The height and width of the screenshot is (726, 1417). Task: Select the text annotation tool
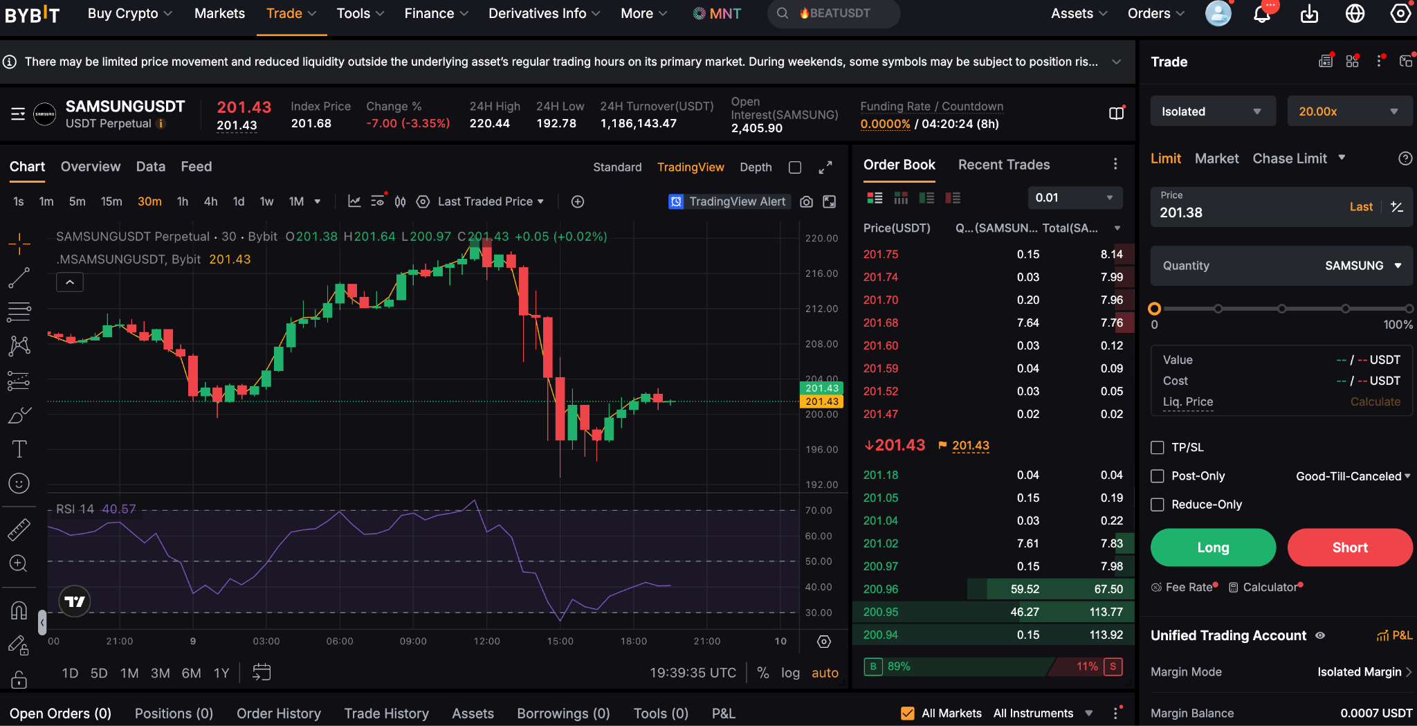pos(19,449)
